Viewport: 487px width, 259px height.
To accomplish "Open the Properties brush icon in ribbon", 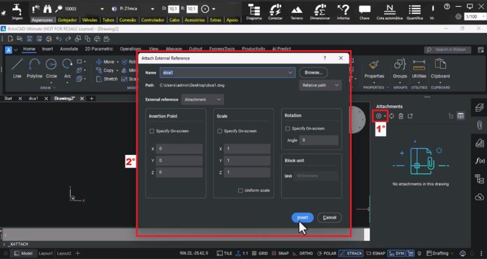I will pyautogui.click(x=373, y=66).
